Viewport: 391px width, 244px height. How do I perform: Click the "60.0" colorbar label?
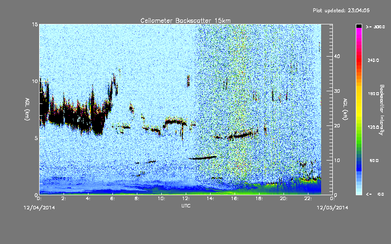pyautogui.click(x=374, y=161)
